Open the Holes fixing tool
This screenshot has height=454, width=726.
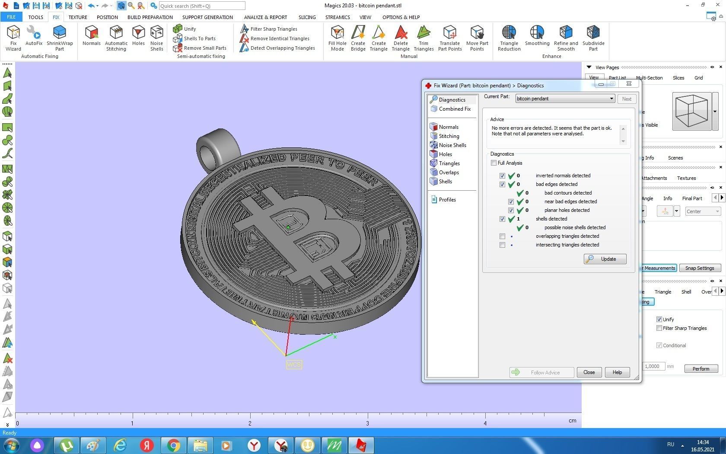[138, 35]
